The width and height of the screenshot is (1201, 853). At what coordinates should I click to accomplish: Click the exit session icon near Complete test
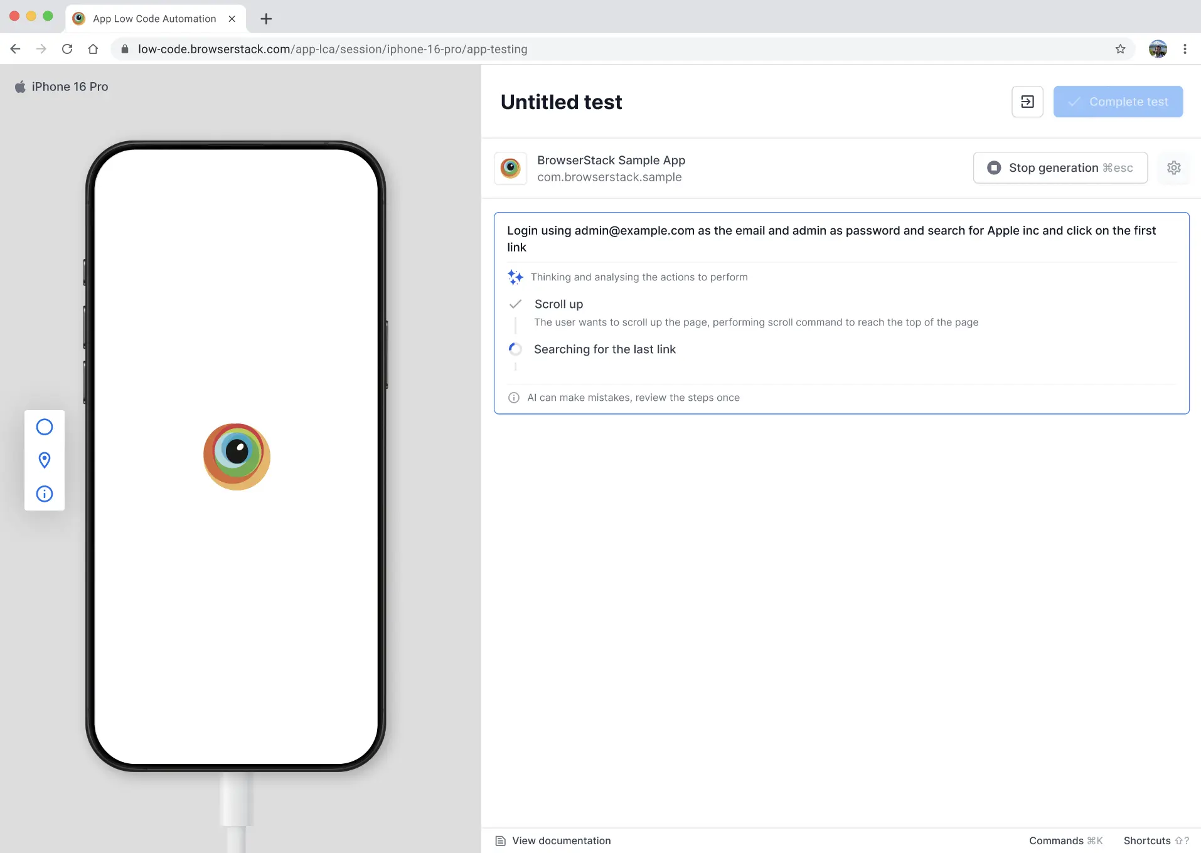[1027, 101]
